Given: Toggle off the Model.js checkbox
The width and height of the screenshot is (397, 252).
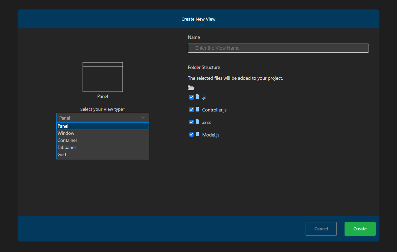Looking at the screenshot, I should click(x=192, y=134).
